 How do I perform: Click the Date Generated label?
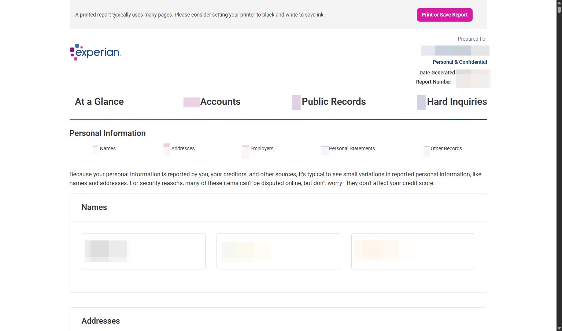click(x=437, y=73)
